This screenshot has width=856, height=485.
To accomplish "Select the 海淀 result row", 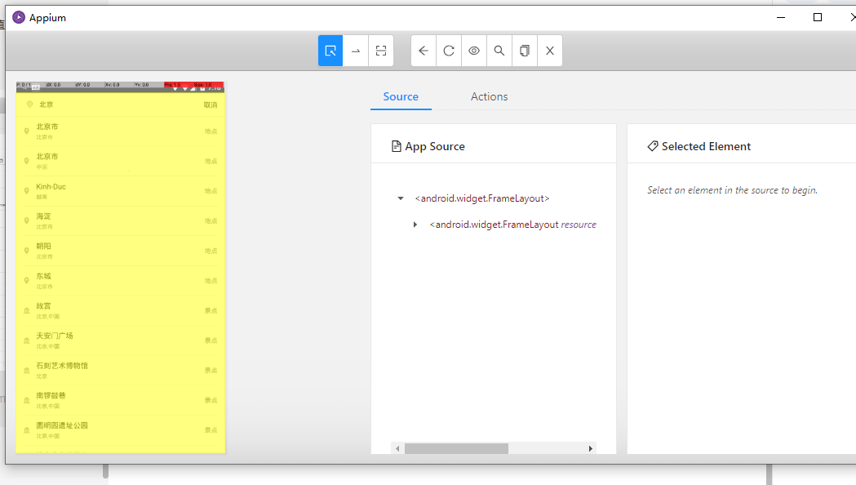I will (120, 220).
